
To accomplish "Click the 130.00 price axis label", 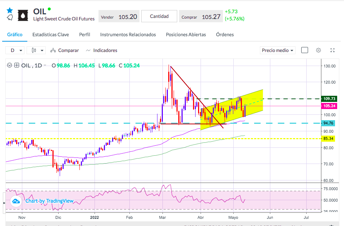I will pos(330,66).
